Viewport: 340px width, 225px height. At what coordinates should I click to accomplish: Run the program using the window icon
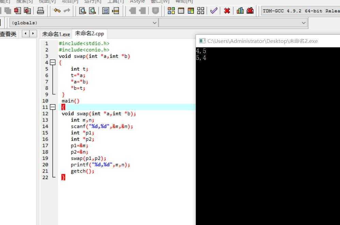181,11
